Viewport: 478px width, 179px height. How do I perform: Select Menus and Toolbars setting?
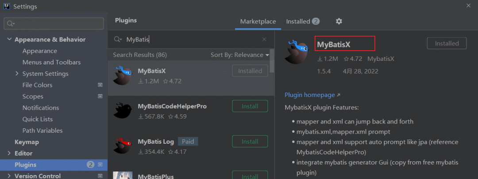pos(51,62)
